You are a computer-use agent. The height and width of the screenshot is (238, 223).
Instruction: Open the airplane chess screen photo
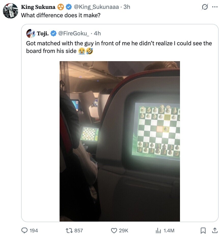pyautogui.click(x=120, y=141)
